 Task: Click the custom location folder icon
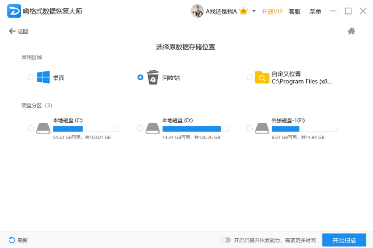[262, 77]
